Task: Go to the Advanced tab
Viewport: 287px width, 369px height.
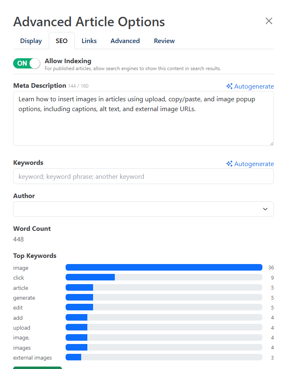Action: click(x=125, y=41)
